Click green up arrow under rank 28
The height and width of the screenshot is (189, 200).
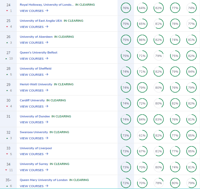click(7, 74)
